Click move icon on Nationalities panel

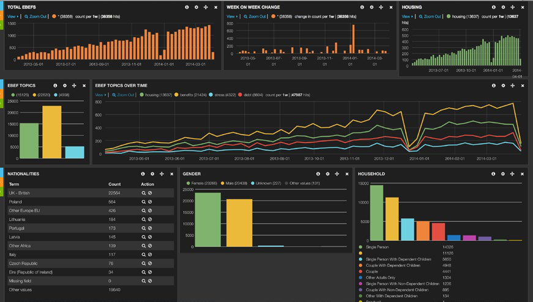[162, 174]
